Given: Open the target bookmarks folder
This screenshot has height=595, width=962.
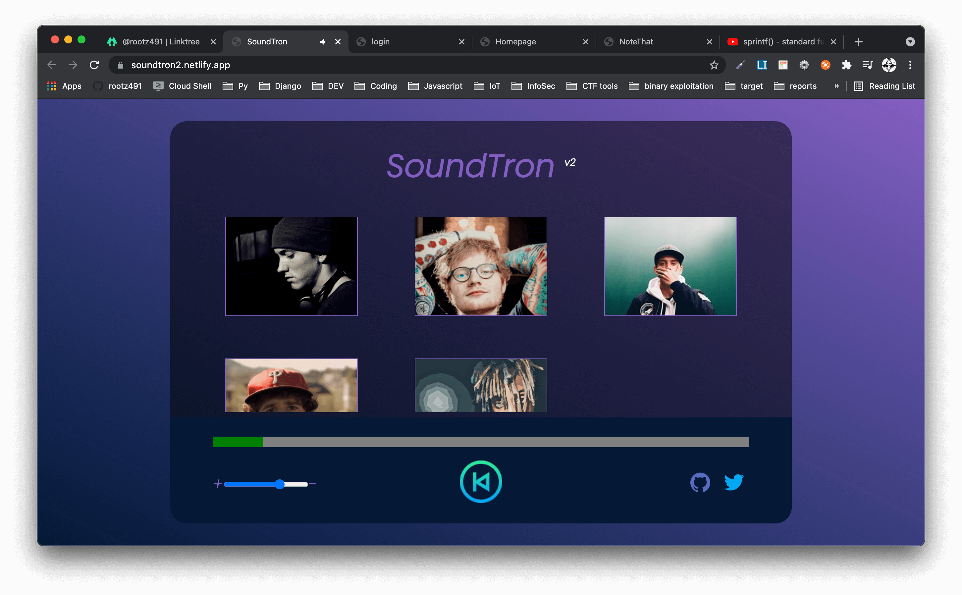Looking at the screenshot, I should pyautogui.click(x=743, y=86).
